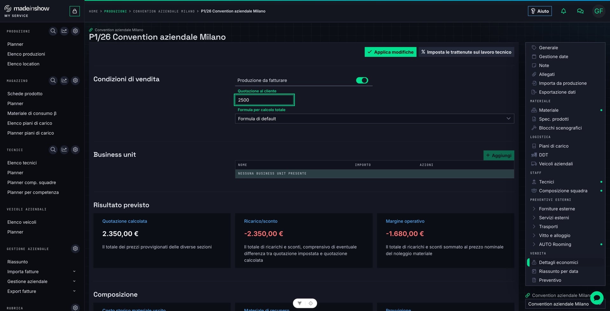Expand Trasporti section
The image size is (610, 311).
point(534,227)
